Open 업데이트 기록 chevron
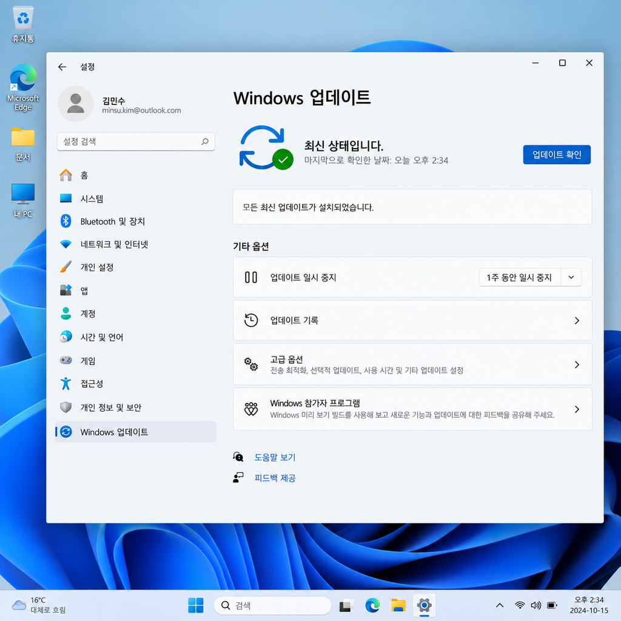The width and height of the screenshot is (621, 621). coord(577,320)
